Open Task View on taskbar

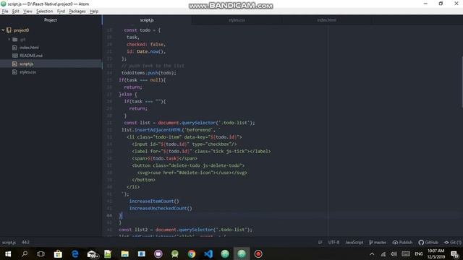(41, 253)
